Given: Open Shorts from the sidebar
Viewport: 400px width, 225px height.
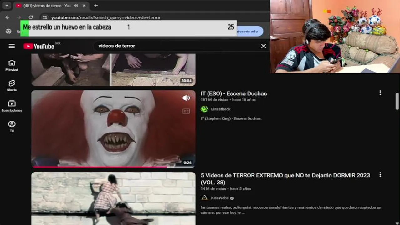Looking at the screenshot, I should coord(12,85).
